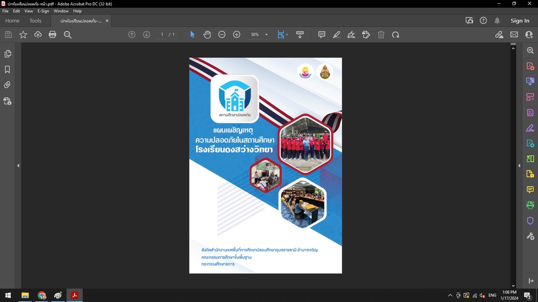The width and height of the screenshot is (538, 302).
Task: Open the Window menu
Action: click(61, 11)
